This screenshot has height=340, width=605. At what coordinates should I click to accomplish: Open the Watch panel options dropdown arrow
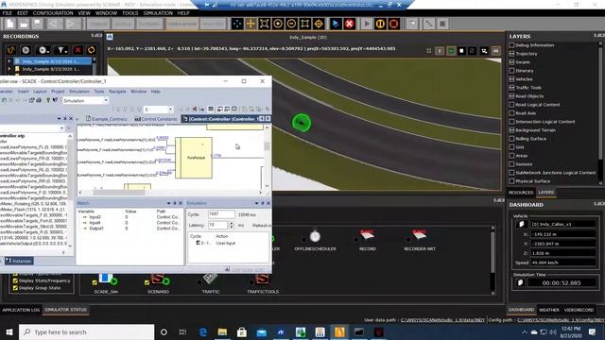[168, 203]
